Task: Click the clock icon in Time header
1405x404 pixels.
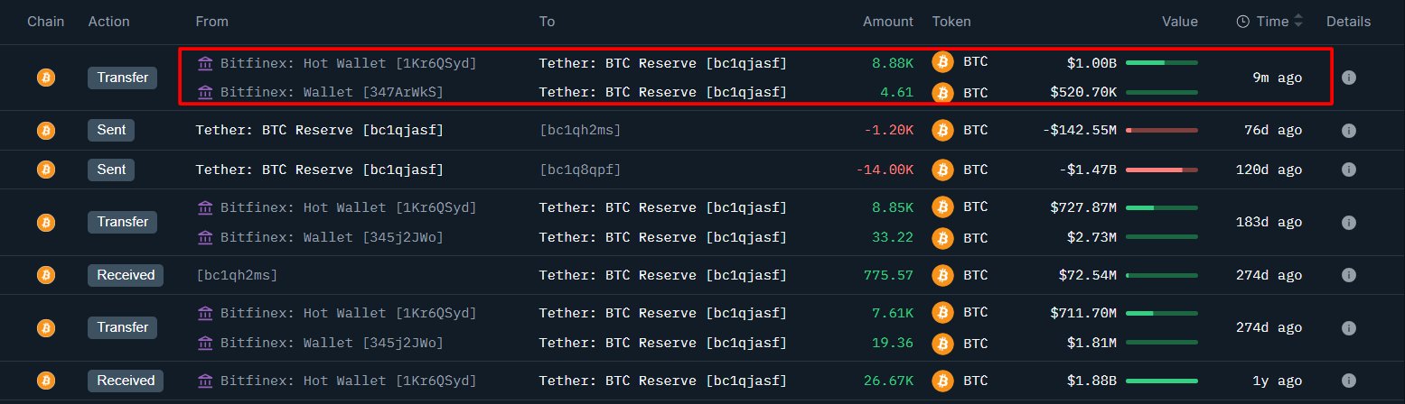Action: click(1242, 22)
